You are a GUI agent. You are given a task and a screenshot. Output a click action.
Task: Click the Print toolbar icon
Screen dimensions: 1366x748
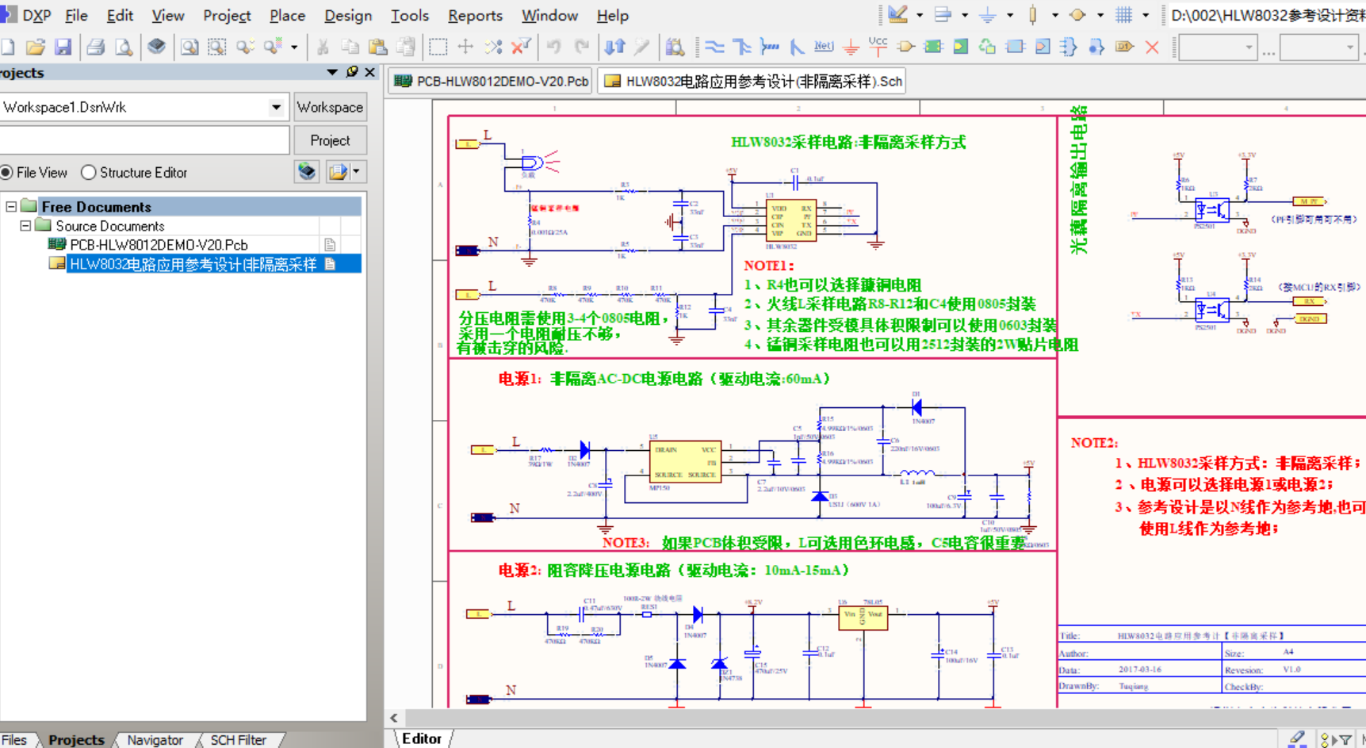(96, 47)
